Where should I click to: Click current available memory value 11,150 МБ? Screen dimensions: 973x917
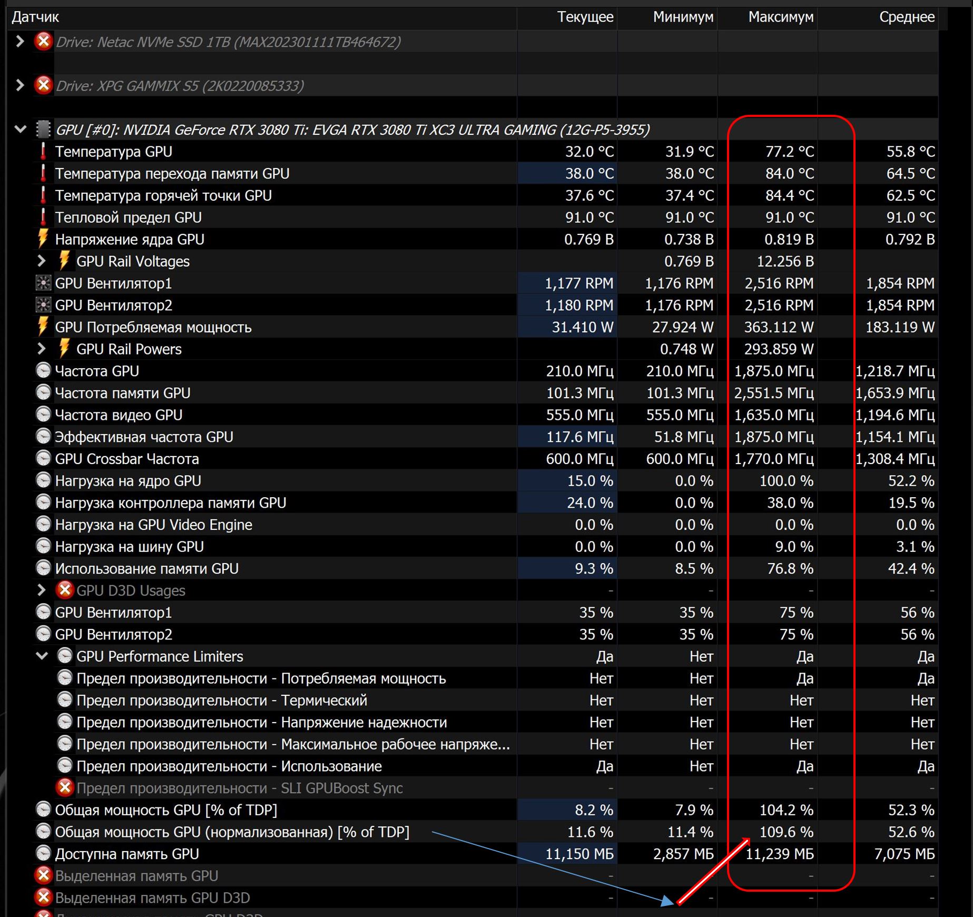point(579,854)
